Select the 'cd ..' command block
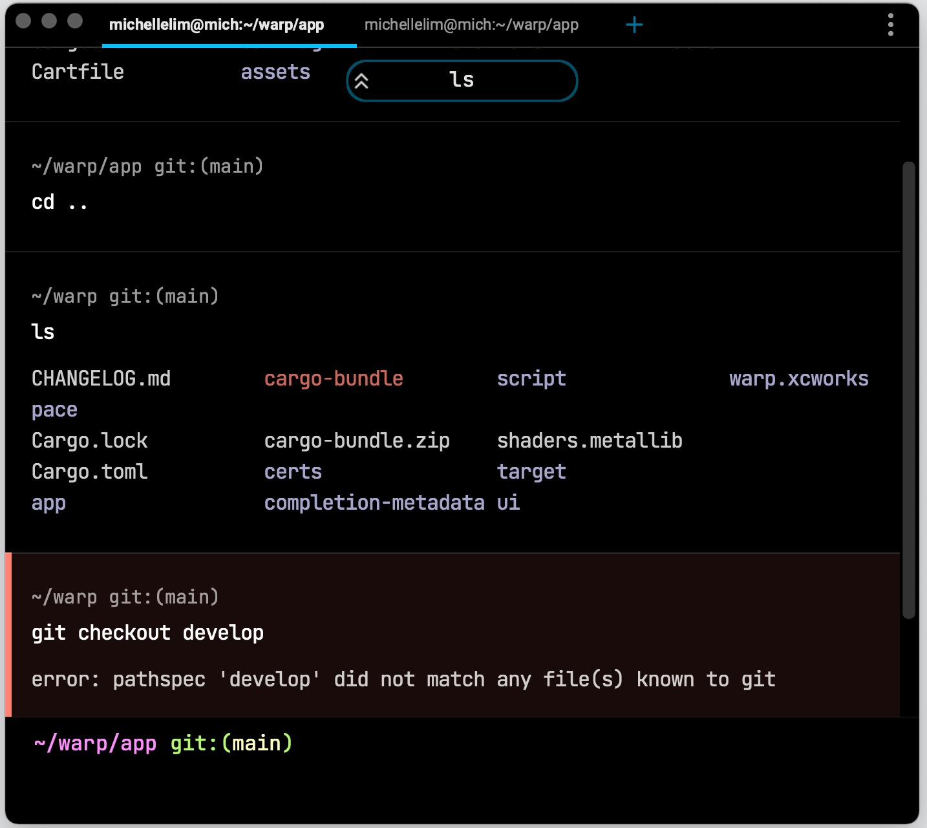Screen dimensions: 927x828 59,202
